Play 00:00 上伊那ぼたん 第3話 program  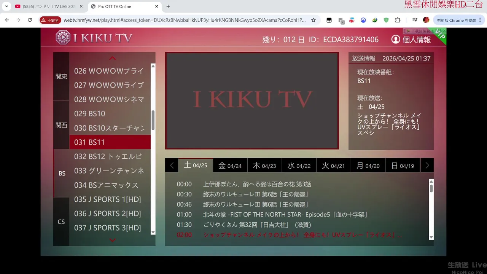[x=244, y=184]
